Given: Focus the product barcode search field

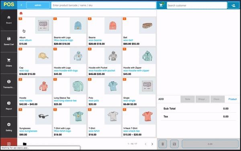Looking at the screenshot, I should pyautogui.click(x=104, y=5).
